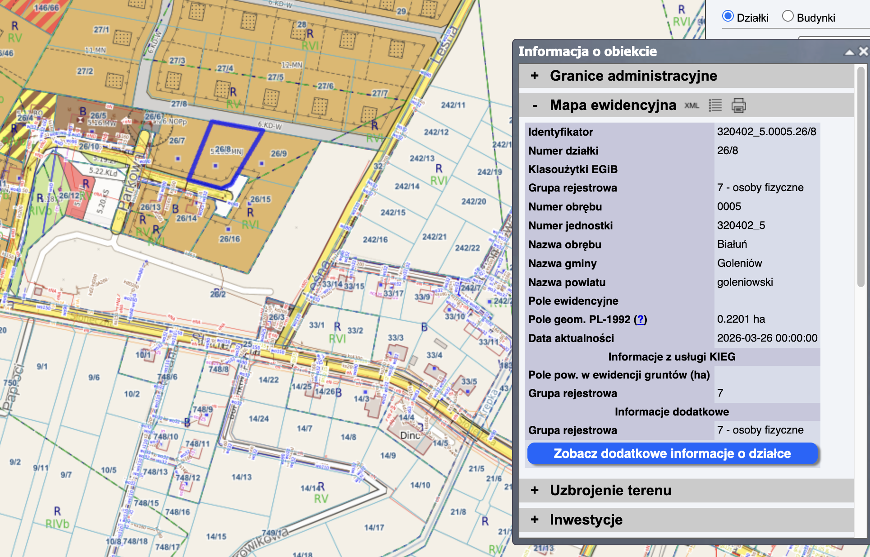Click parcel 242/16 on the map
Screen dimensions: 870x557
coord(375,240)
